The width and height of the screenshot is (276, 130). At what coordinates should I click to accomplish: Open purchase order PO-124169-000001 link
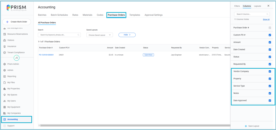[46, 55]
